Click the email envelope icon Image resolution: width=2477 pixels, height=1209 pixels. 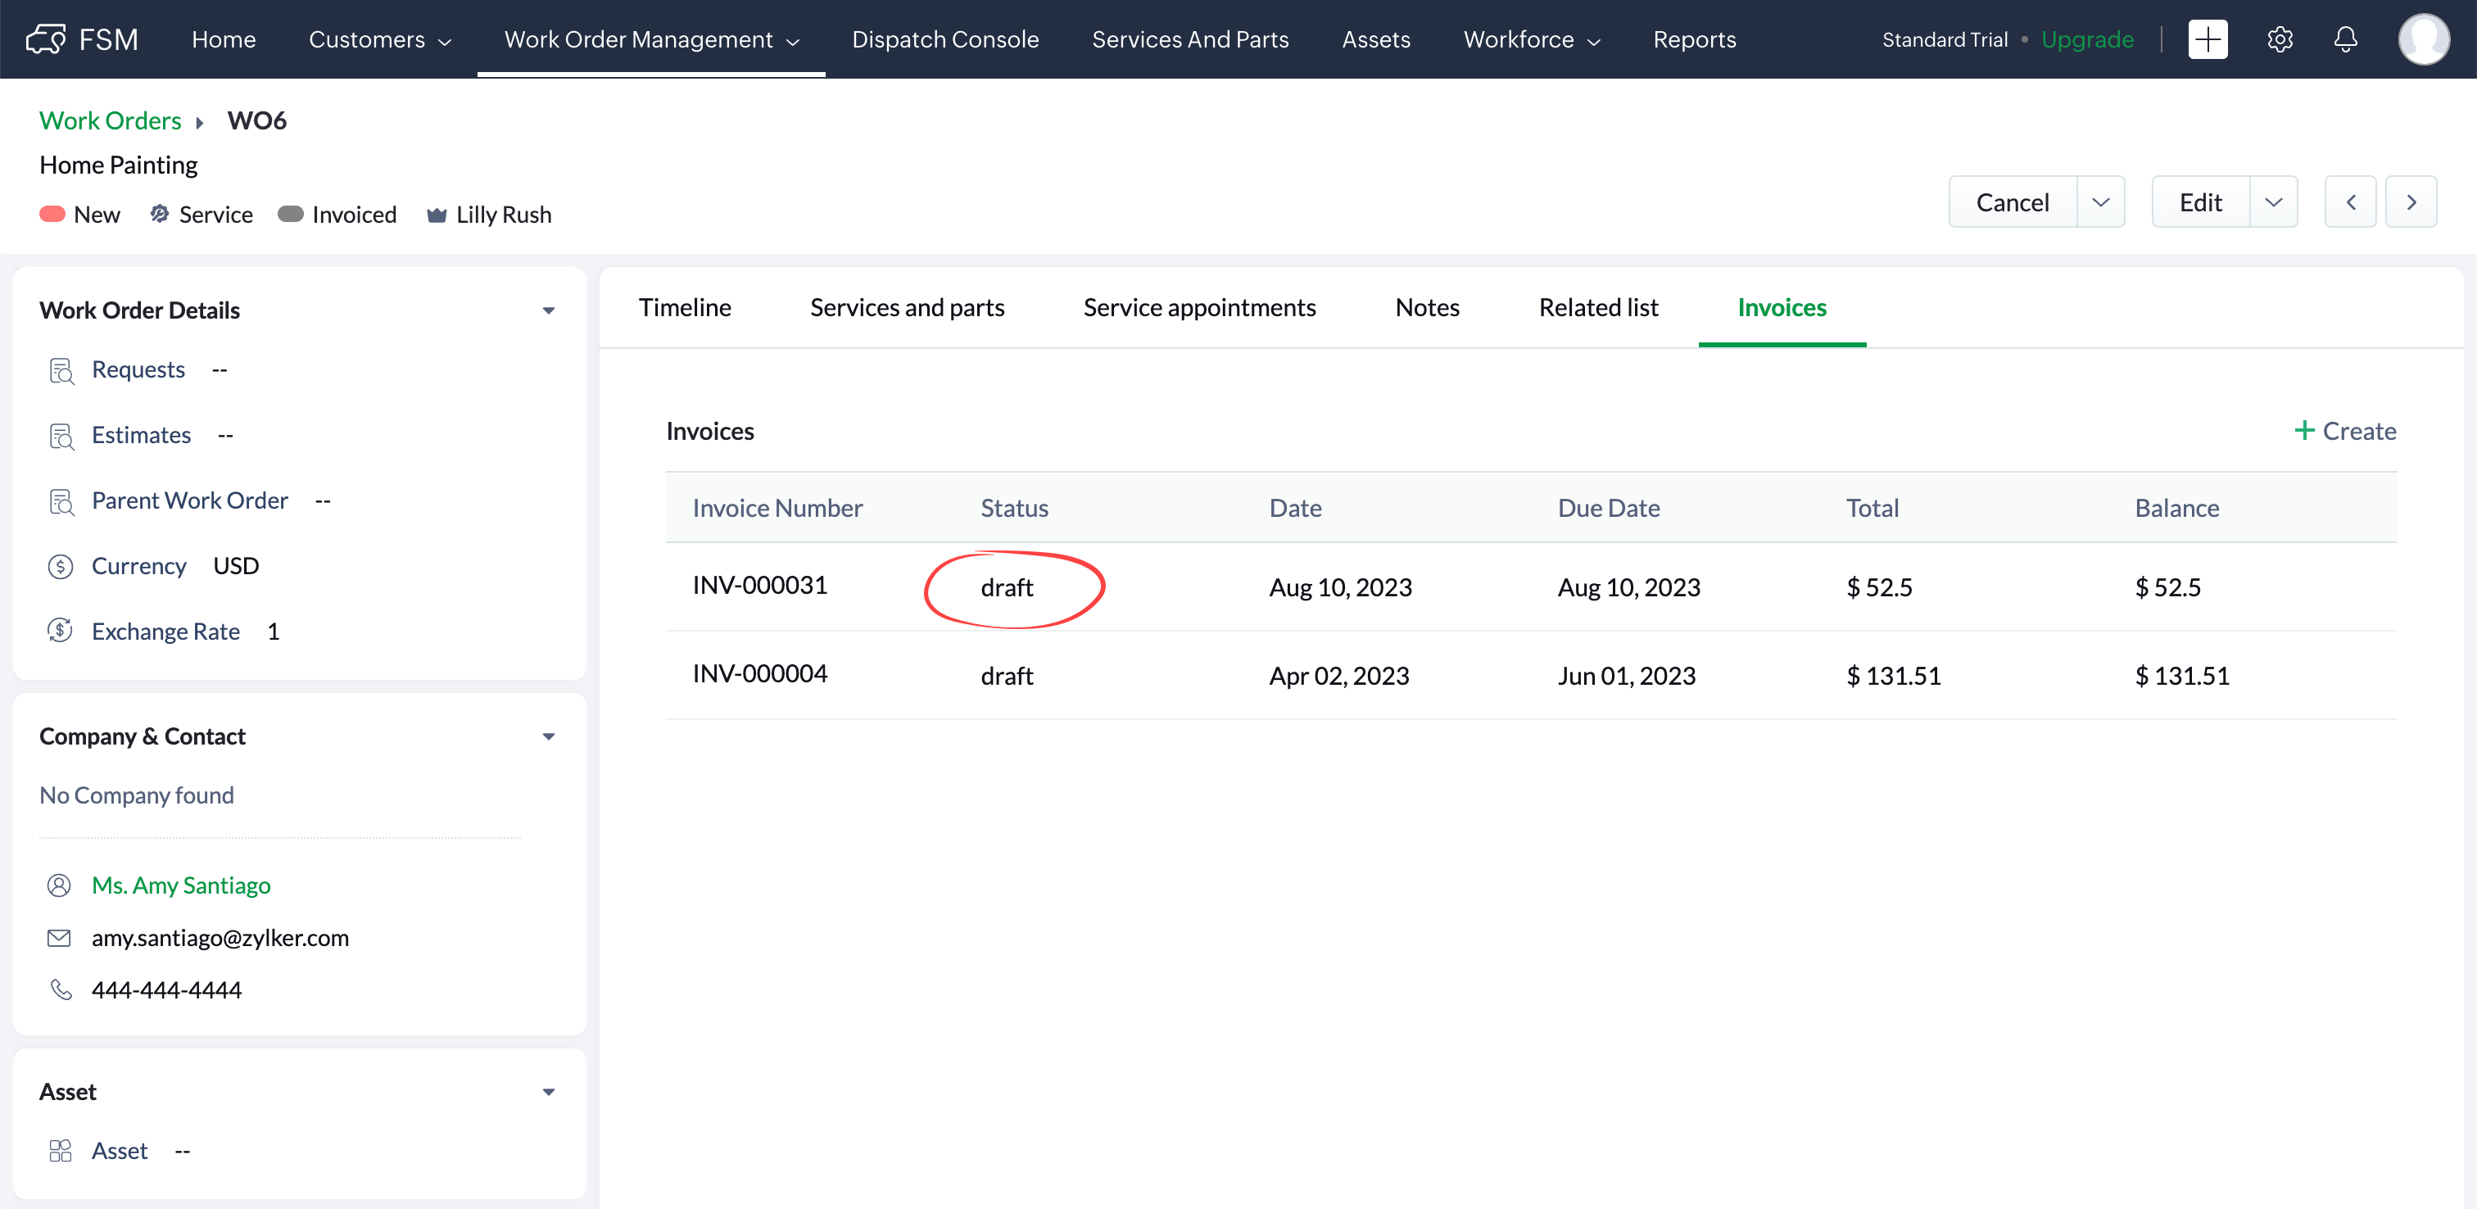pyautogui.click(x=60, y=938)
